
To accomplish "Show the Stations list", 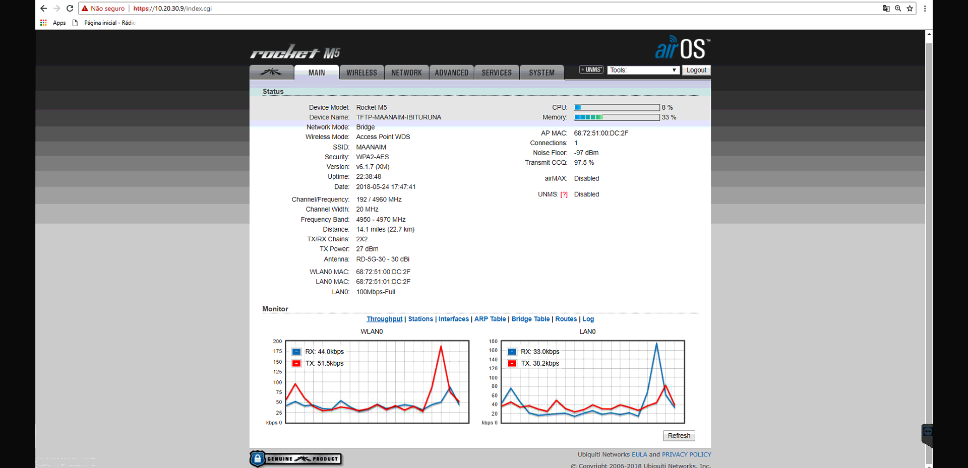I will pos(420,319).
